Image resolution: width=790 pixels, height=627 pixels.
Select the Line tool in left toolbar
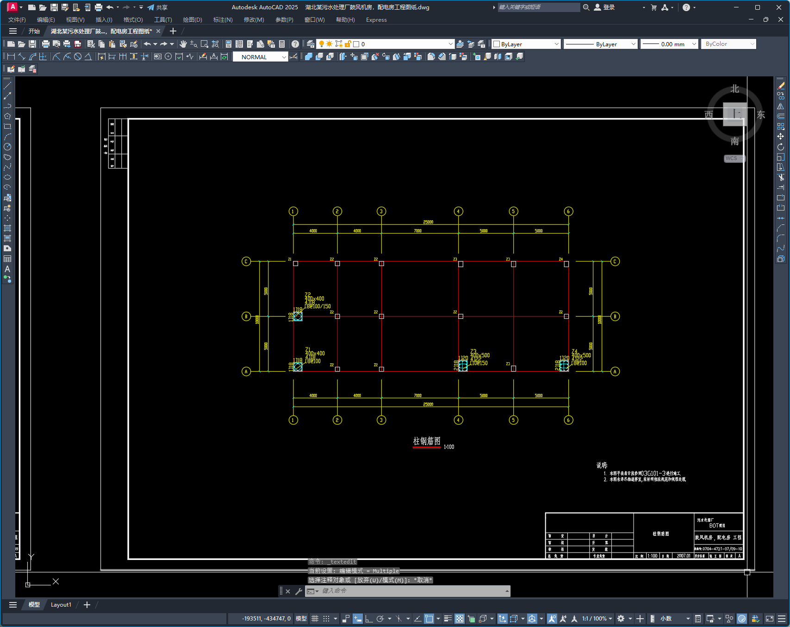point(7,86)
